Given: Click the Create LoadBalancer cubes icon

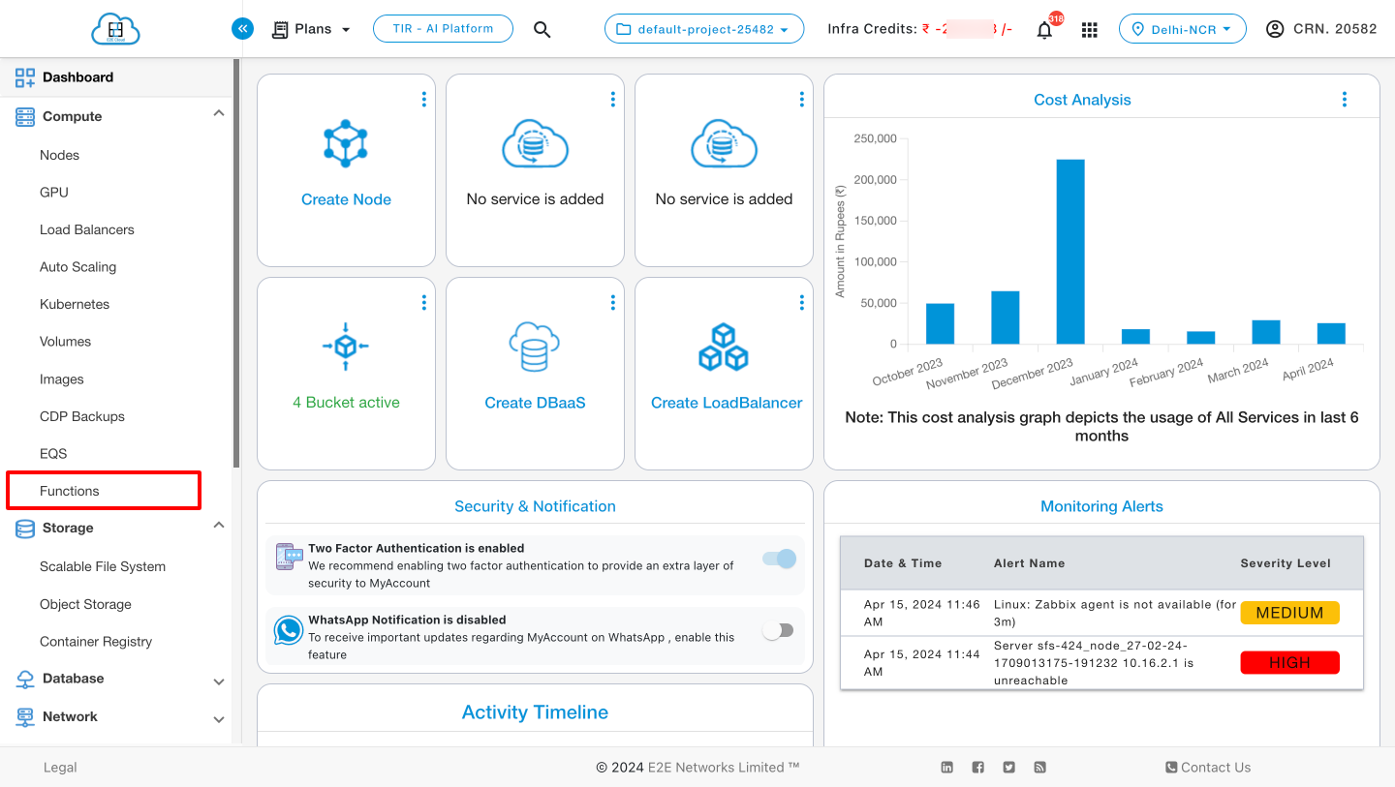Looking at the screenshot, I should pos(724,347).
